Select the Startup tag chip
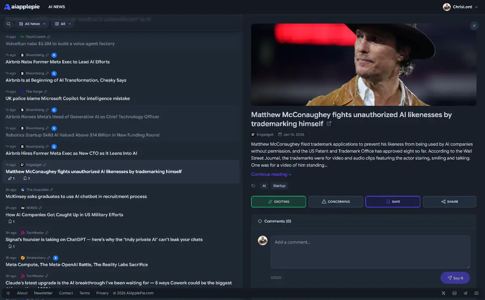The width and height of the screenshot is (485, 300). (279, 186)
